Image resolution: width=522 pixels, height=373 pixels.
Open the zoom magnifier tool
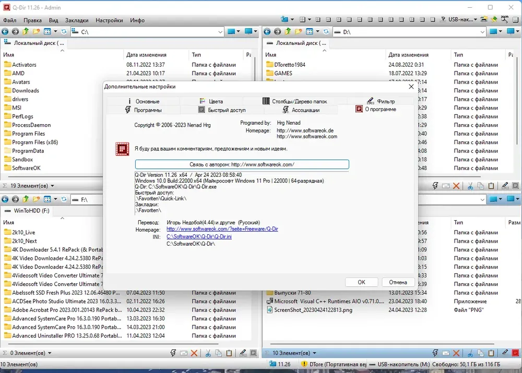pyautogui.click(x=505, y=20)
